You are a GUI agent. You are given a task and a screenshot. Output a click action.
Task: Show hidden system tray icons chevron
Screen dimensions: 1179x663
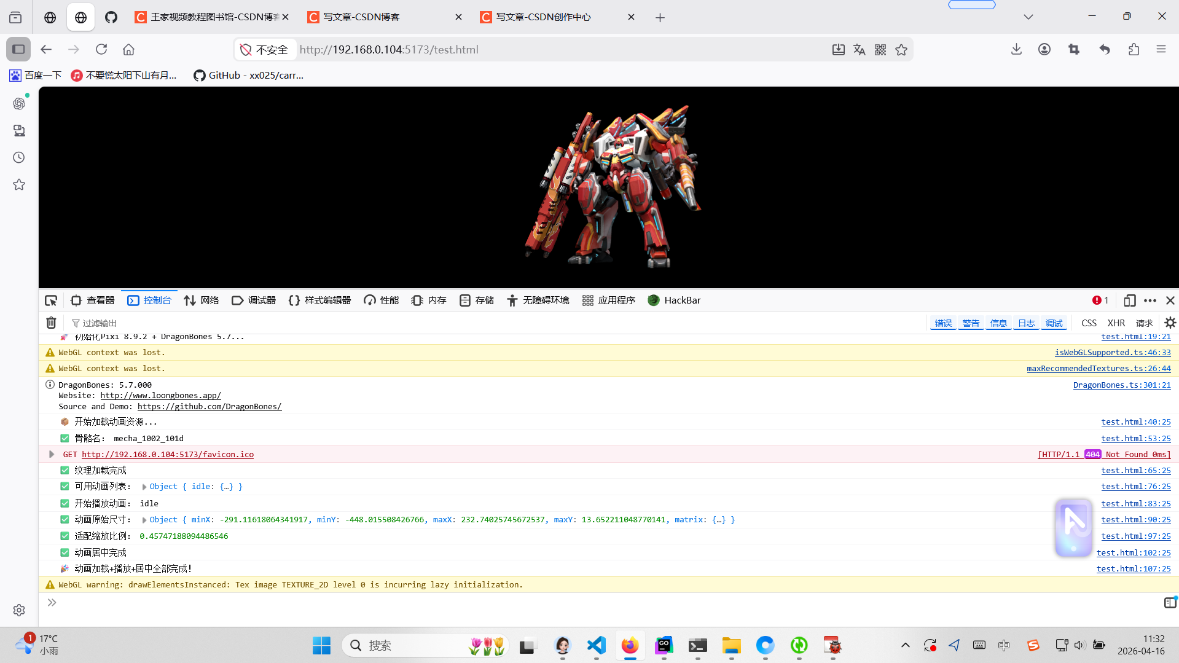[x=905, y=645]
